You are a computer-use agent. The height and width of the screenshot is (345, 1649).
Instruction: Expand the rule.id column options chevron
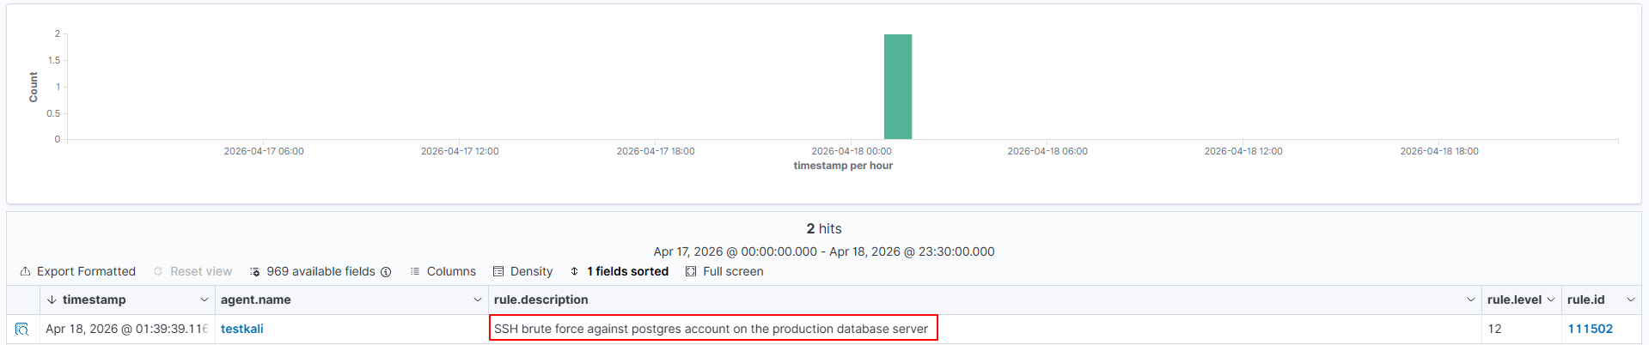pyautogui.click(x=1630, y=300)
